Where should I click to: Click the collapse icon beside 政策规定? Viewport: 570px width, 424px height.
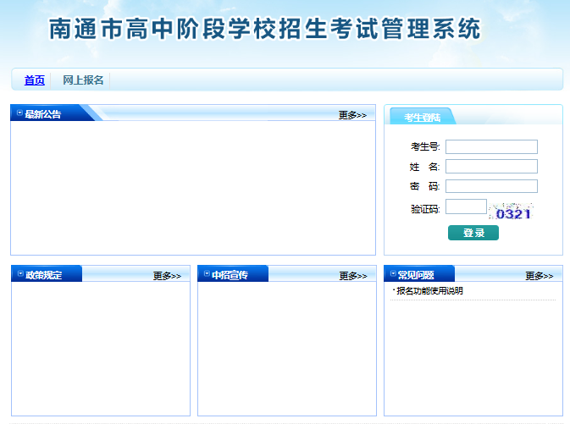[20, 273]
